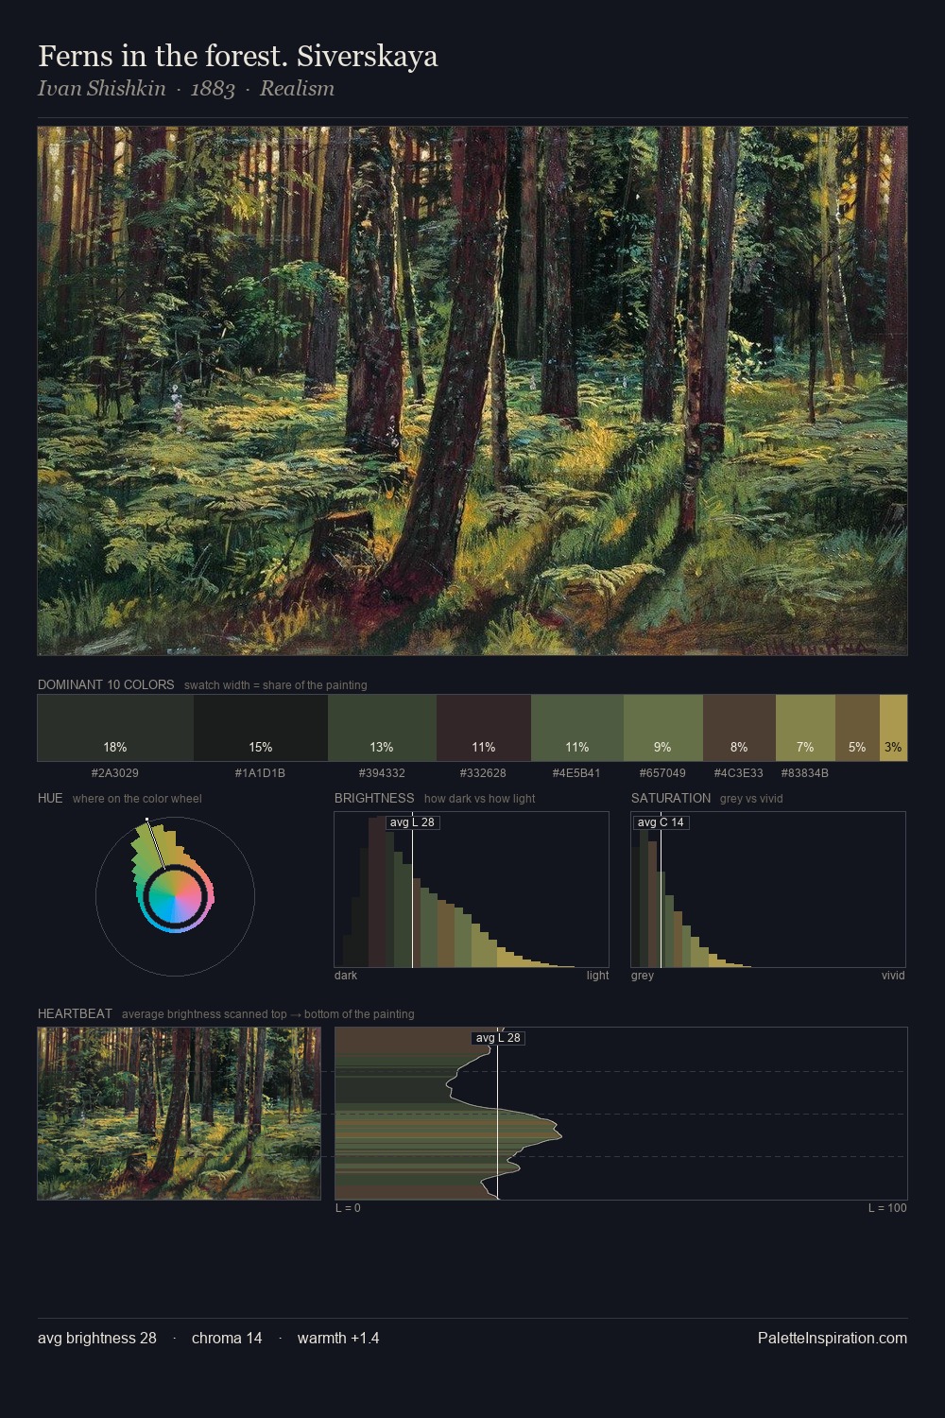Click the main forest painting image
The width and height of the screenshot is (945, 1418).
coord(472,390)
